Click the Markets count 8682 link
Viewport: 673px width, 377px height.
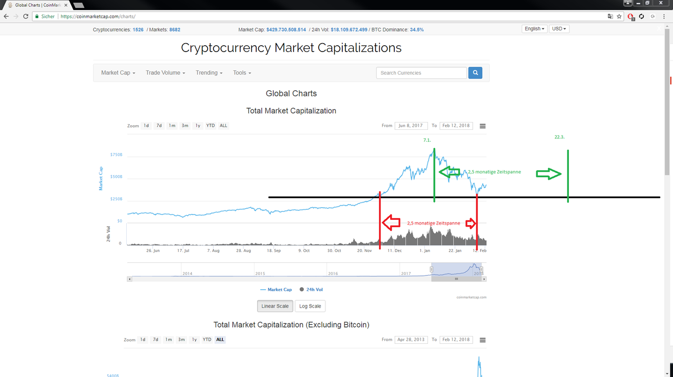[x=175, y=30]
